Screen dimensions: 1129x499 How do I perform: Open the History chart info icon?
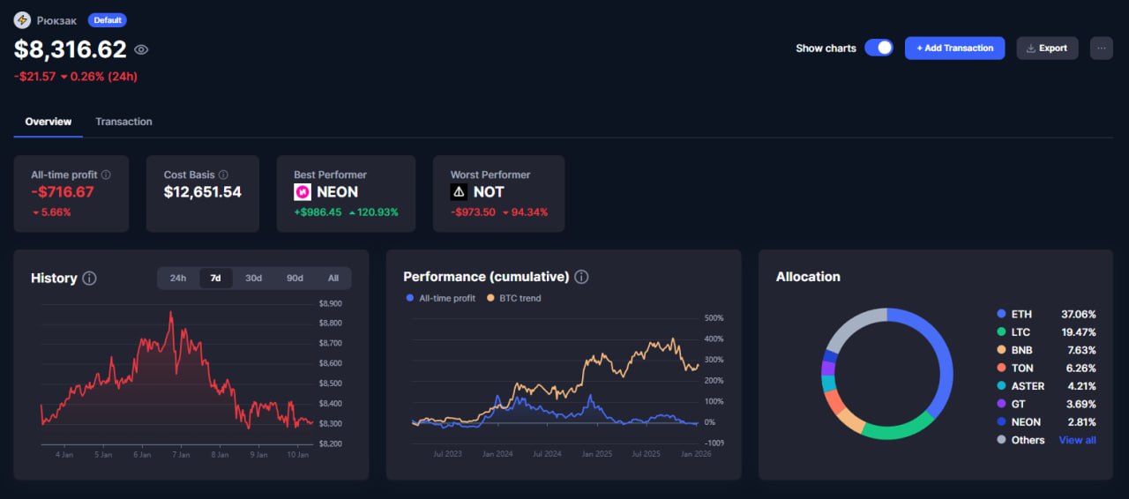click(x=89, y=278)
